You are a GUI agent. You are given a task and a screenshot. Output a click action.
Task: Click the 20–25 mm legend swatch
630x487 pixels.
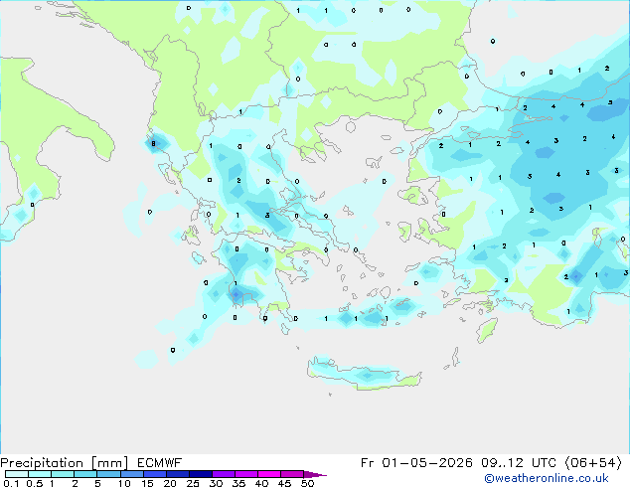(x=178, y=474)
